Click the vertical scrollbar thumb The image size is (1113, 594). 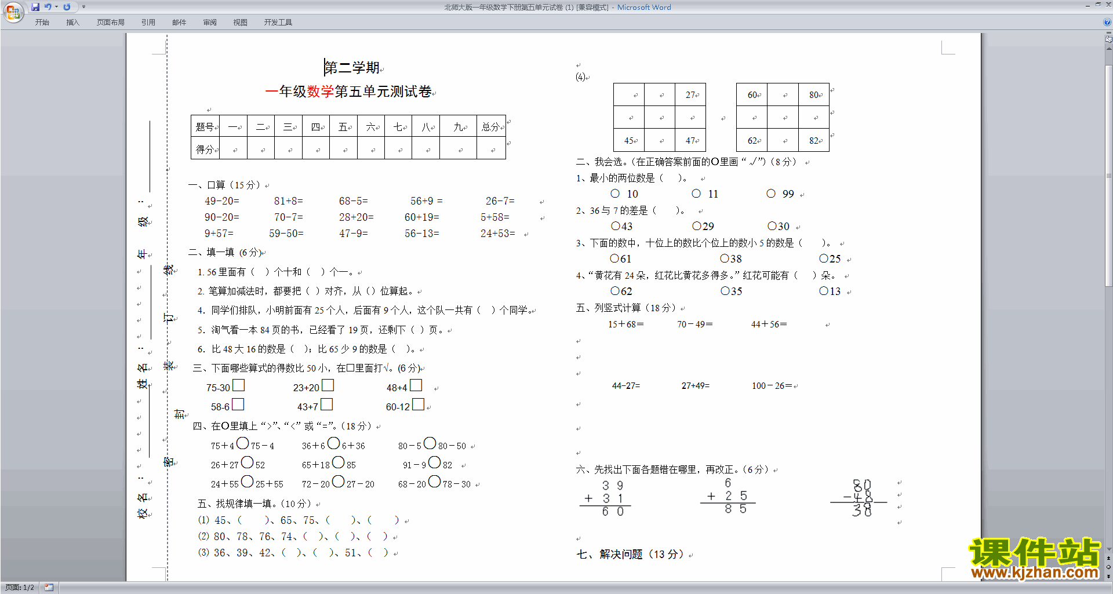[1109, 175]
